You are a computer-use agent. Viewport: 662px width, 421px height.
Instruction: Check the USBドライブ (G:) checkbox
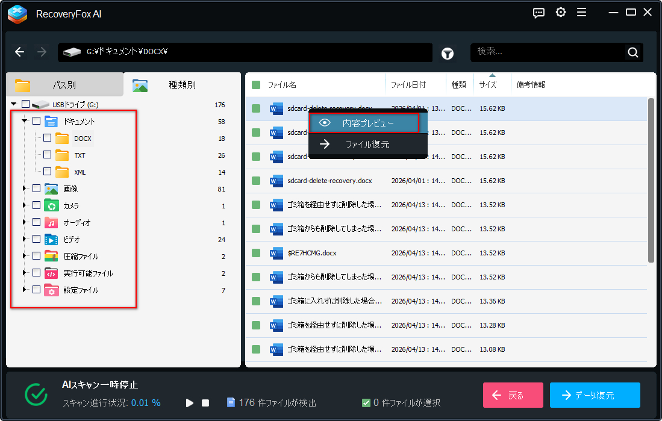pos(25,104)
